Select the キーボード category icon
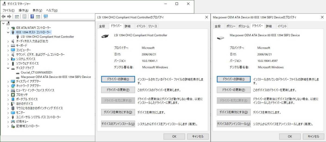Image resolution: width=326 pixels, height=142 pixels. (x=13, y=46)
